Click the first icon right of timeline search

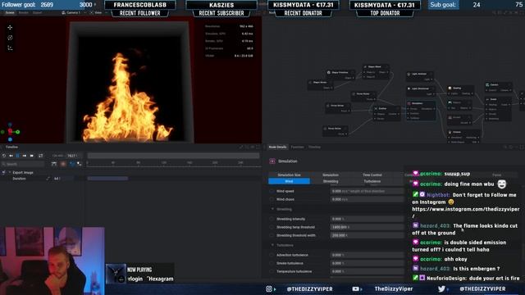click(x=54, y=164)
